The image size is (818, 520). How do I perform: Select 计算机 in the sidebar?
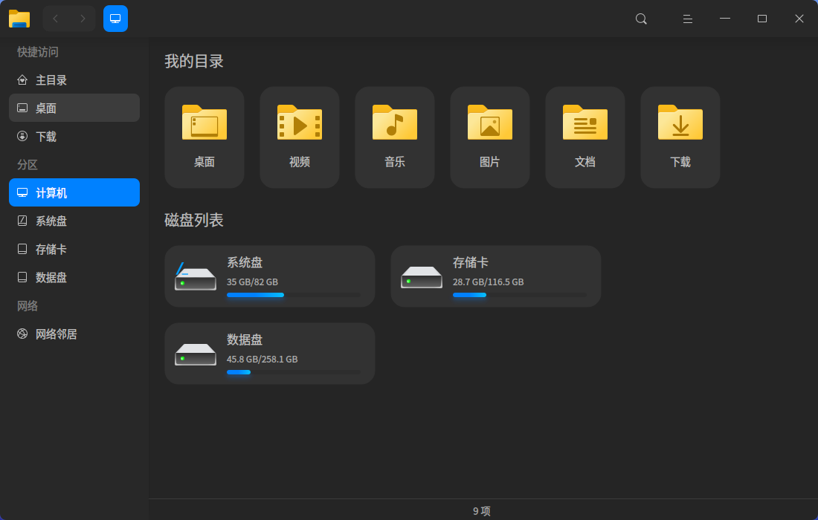click(x=74, y=193)
